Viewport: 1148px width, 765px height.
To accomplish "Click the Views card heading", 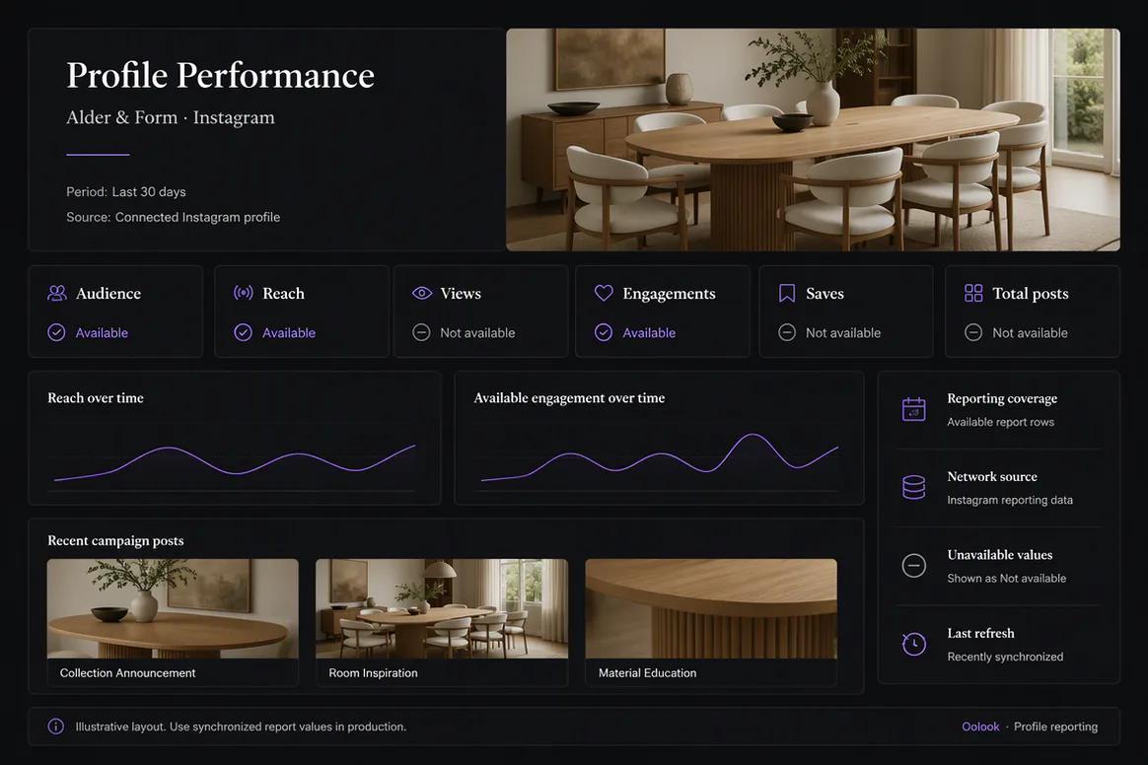I will [x=461, y=293].
